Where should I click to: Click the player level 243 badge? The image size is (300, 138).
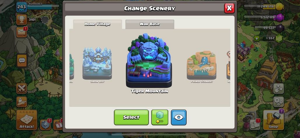(x=22, y=7)
